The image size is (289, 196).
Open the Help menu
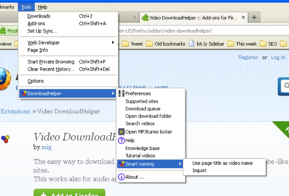42,7
